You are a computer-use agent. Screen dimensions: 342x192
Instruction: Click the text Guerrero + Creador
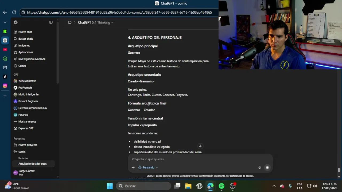(x=141, y=110)
